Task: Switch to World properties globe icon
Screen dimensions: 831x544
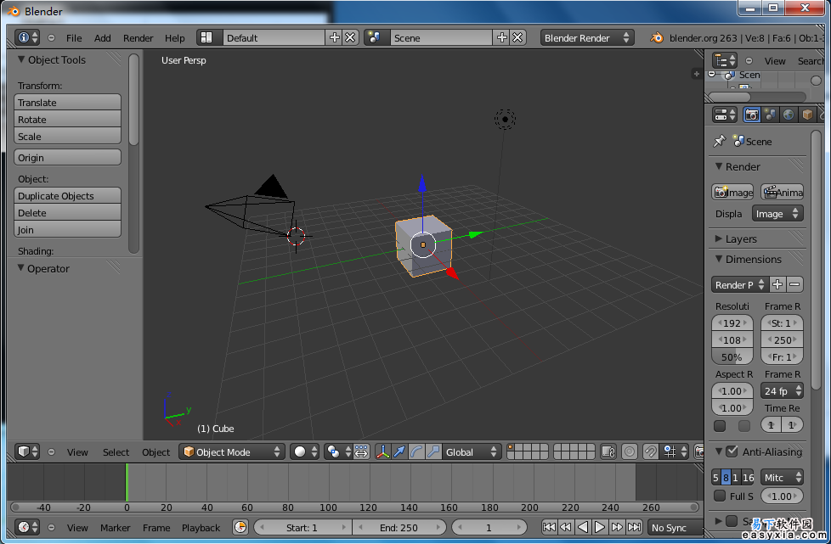Action: pyautogui.click(x=789, y=115)
